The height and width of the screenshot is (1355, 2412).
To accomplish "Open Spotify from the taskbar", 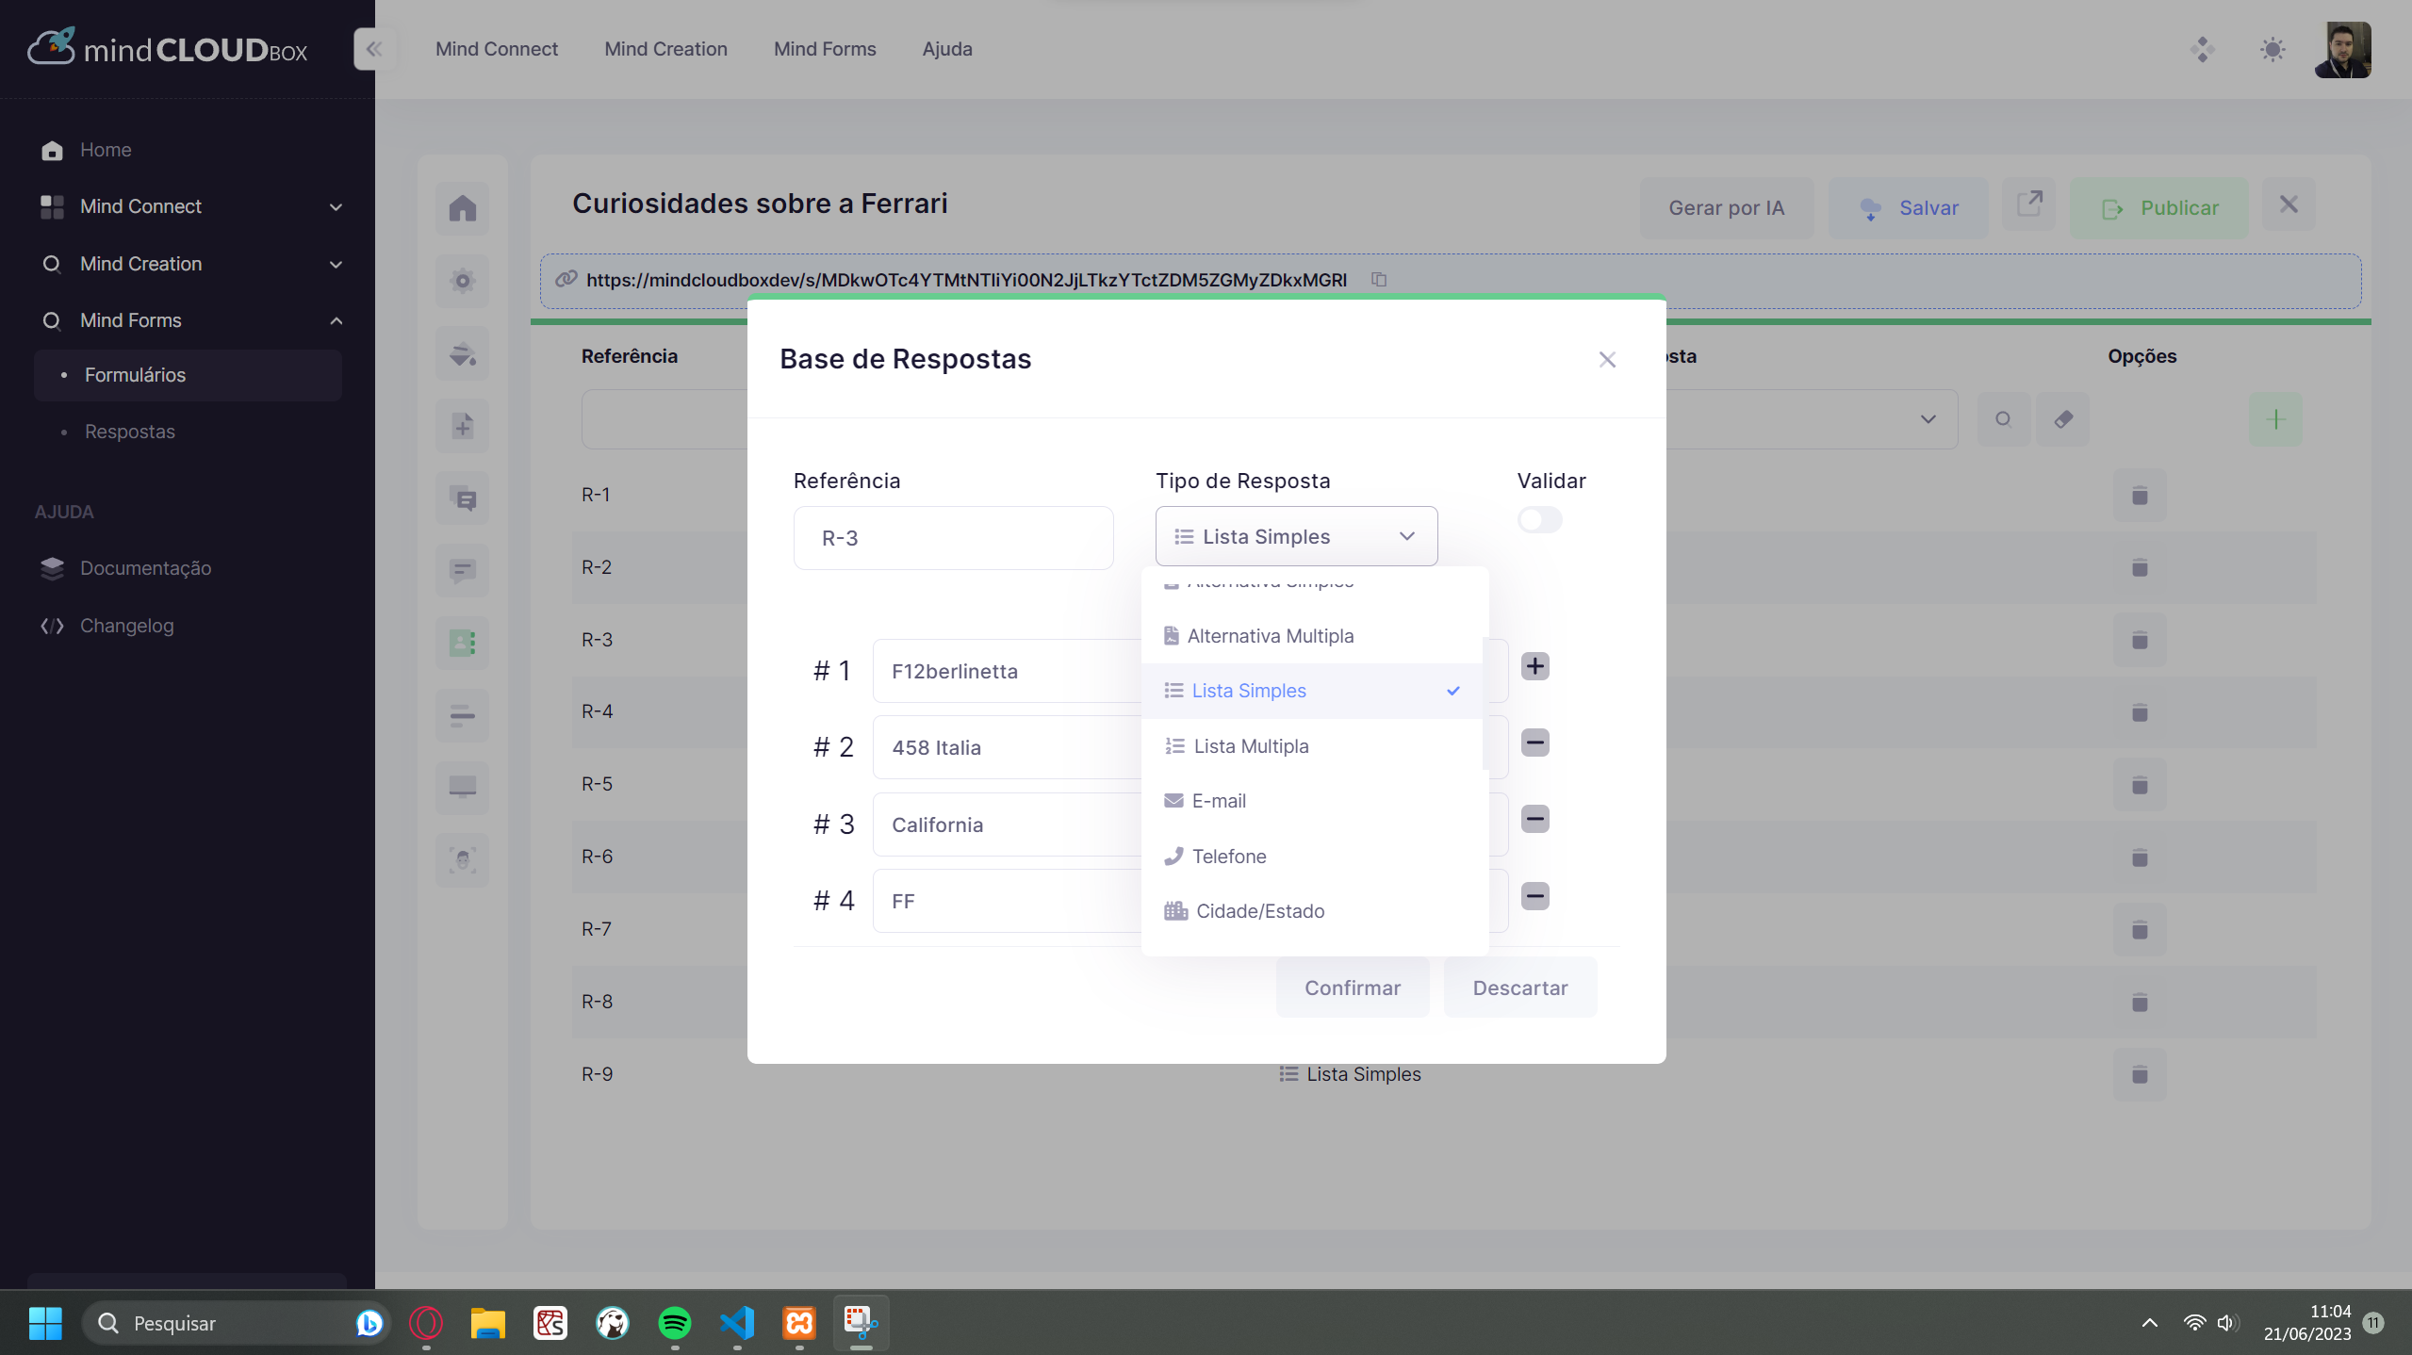I will pyautogui.click(x=675, y=1323).
